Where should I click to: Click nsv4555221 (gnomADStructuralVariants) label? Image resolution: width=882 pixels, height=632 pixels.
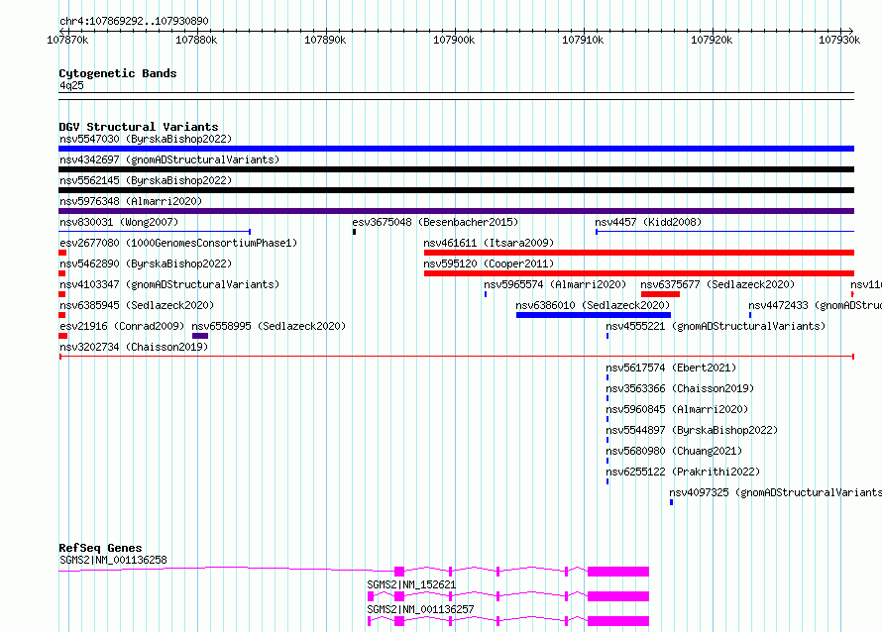click(x=716, y=326)
